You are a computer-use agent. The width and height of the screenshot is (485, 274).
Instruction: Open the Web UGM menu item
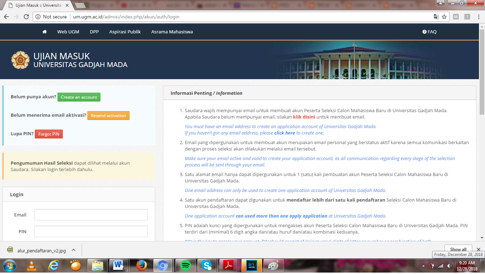68,32
